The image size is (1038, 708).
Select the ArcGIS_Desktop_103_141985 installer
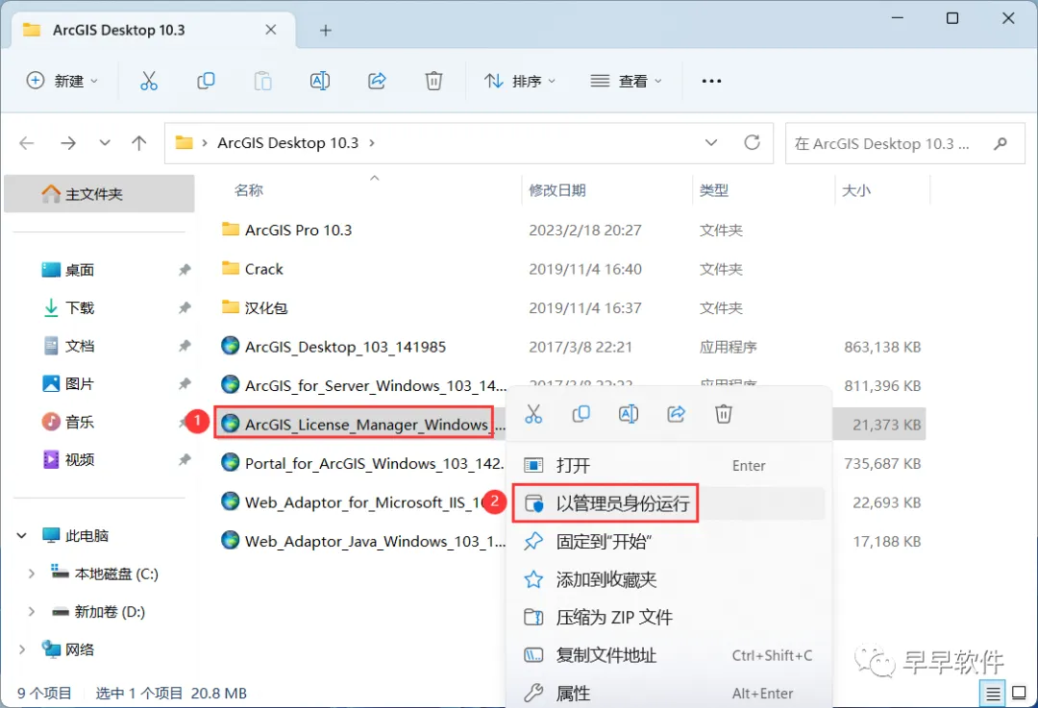click(x=346, y=347)
